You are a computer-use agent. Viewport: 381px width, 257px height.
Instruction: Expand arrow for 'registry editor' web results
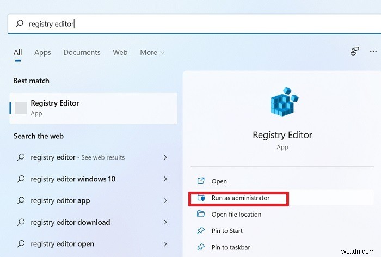[165, 157]
